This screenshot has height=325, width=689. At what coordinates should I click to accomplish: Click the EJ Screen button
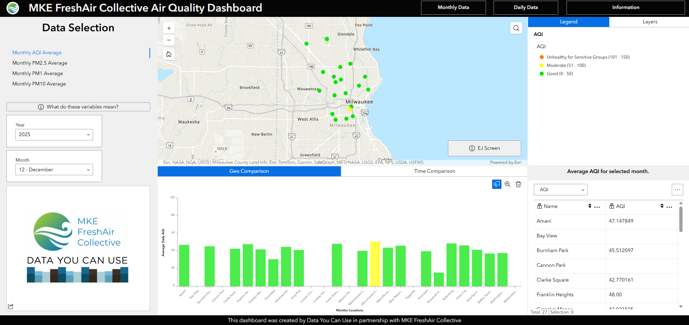(x=485, y=148)
